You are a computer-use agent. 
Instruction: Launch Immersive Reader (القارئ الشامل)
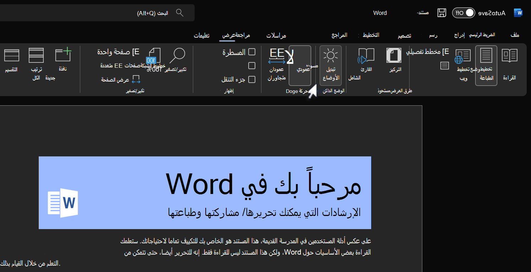(365, 64)
